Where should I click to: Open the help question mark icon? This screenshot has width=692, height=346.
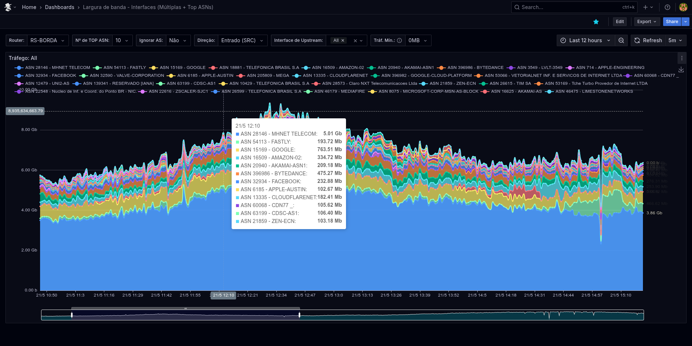[667, 7]
